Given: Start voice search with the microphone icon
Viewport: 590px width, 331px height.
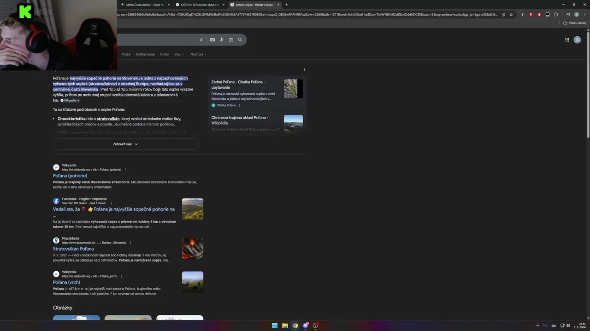Looking at the screenshot, I should click(x=222, y=40).
